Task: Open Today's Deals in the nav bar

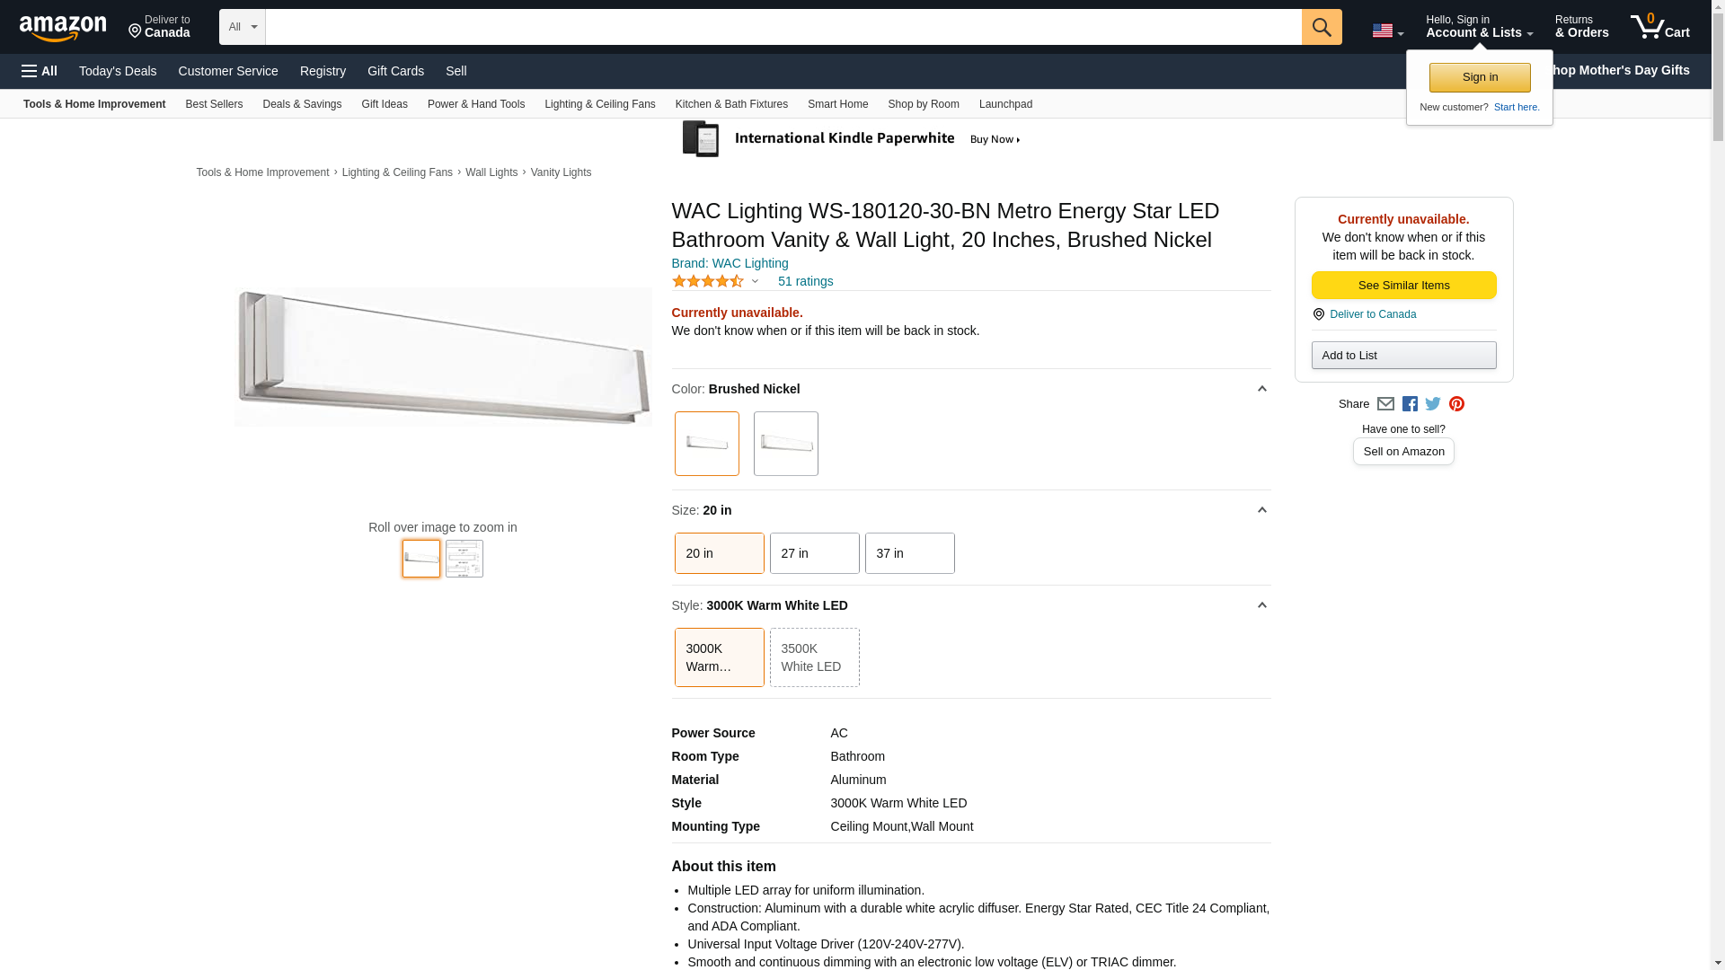Action: (118, 71)
